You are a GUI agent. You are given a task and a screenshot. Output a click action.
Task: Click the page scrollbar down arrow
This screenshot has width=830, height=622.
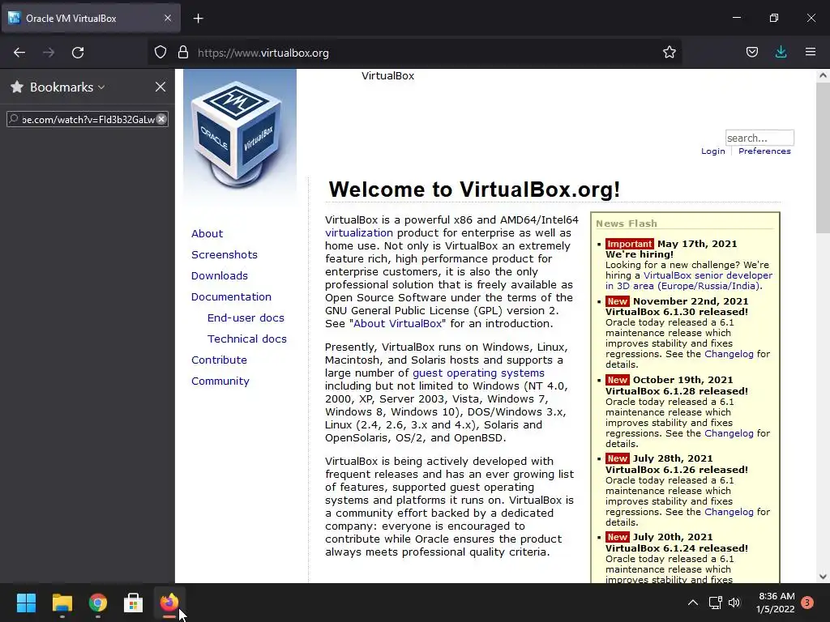pos(824,577)
